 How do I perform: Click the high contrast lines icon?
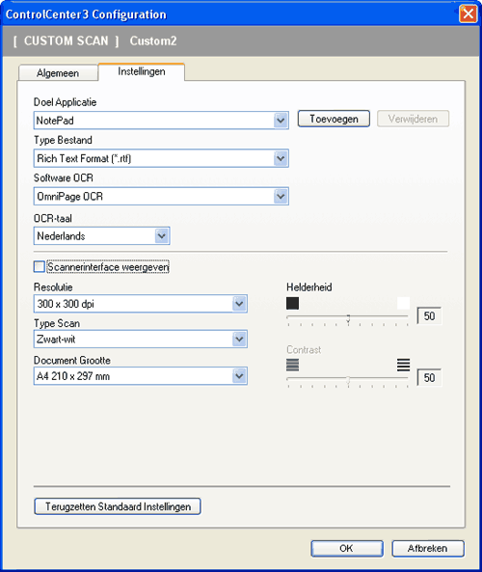click(403, 365)
